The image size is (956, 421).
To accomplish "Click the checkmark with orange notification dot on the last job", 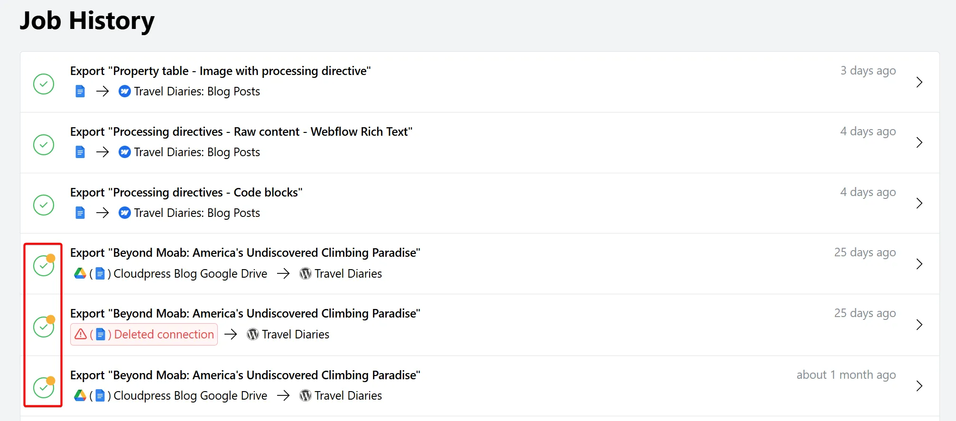I will [43, 387].
